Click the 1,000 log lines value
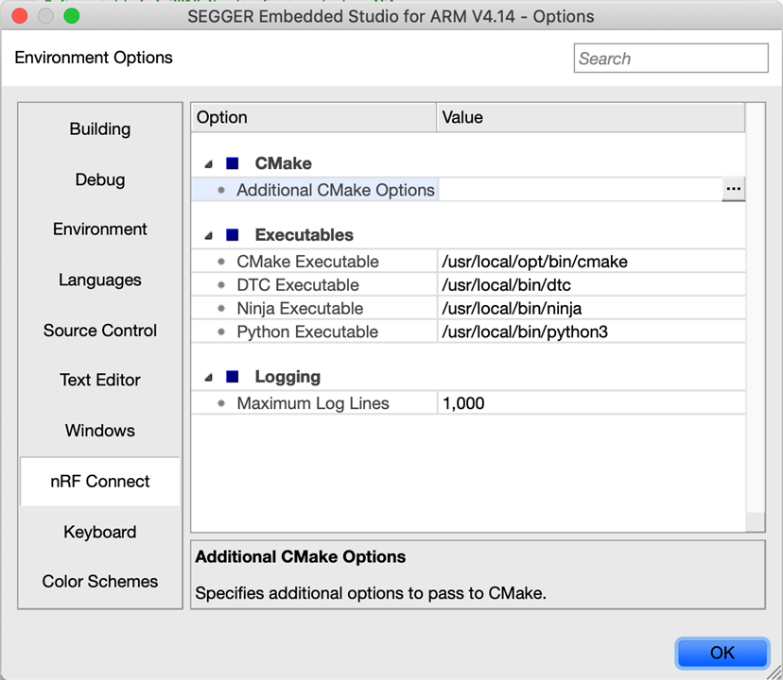The image size is (783, 680). point(463,403)
